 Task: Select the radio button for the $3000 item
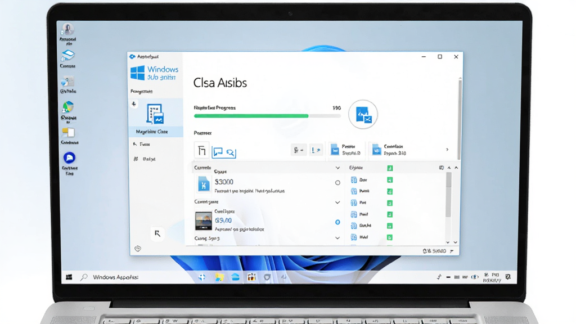click(x=337, y=183)
